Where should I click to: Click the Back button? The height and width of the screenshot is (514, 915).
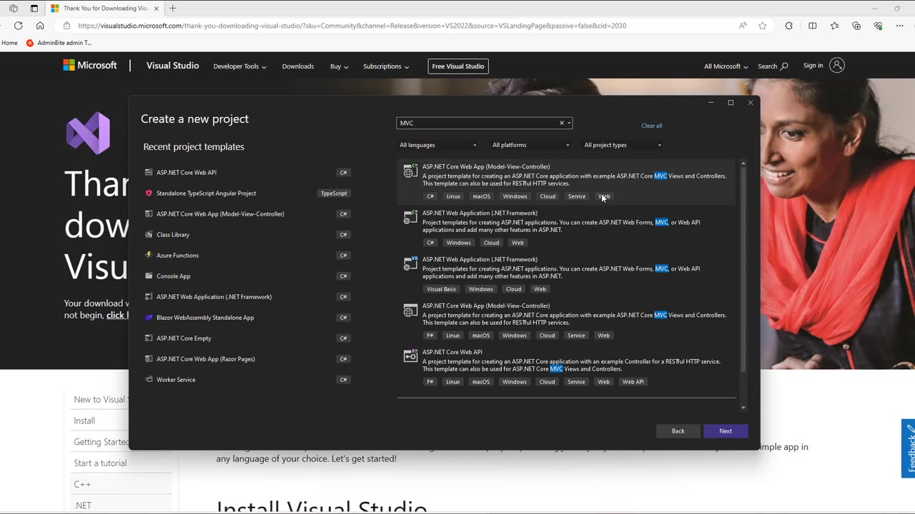tap(678, 431)
